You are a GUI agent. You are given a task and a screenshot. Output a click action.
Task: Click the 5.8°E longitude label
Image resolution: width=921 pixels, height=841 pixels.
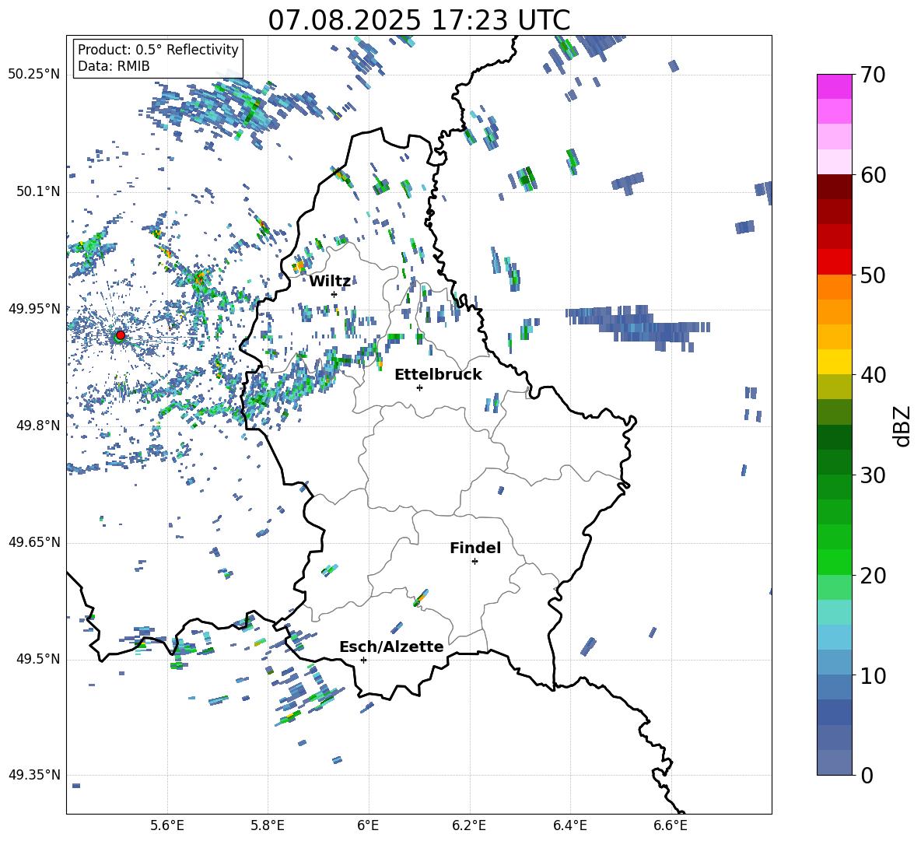268,825
